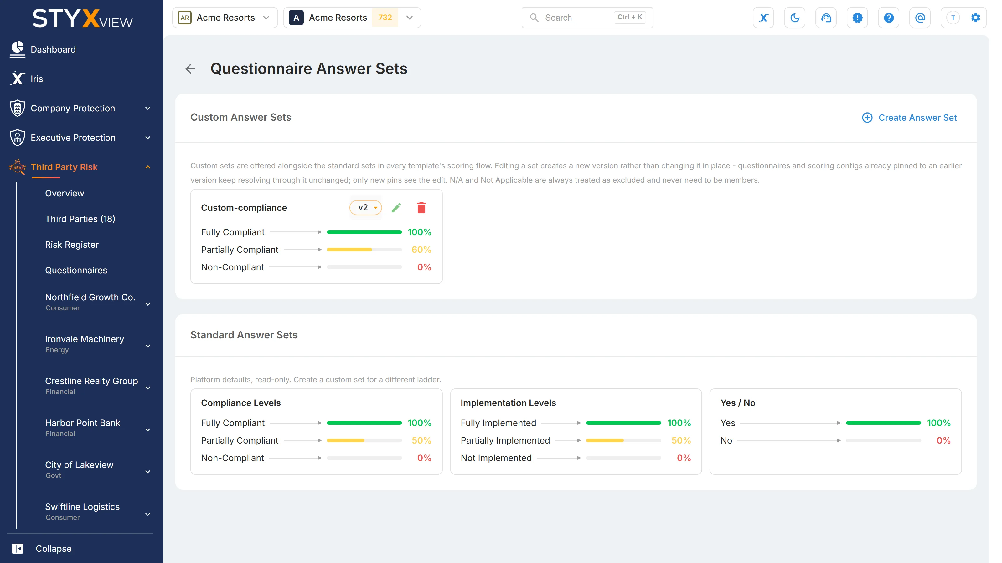
Task: Click the Dashboard pie chart icon
Action: (x=17, y=49)
